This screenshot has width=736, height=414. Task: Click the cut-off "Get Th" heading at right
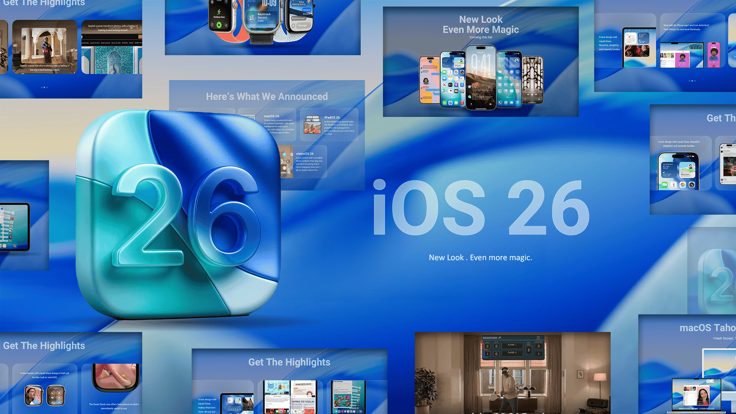[721, 118]
